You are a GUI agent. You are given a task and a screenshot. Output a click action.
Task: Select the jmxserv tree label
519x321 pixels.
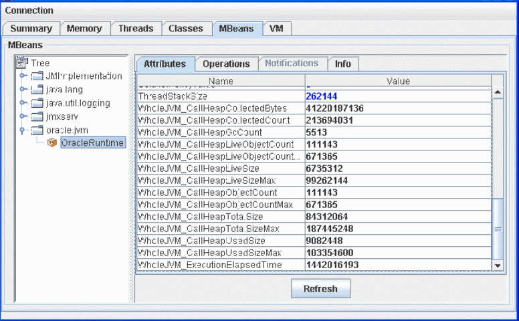click(62, 116)
